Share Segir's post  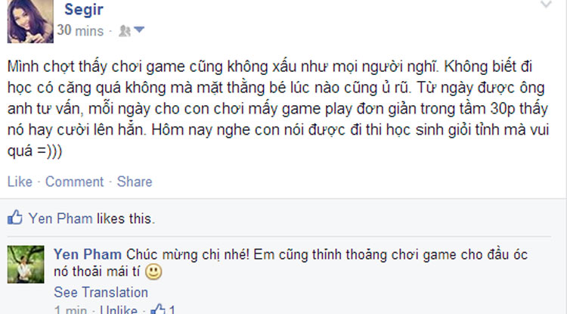pos(135,182)
